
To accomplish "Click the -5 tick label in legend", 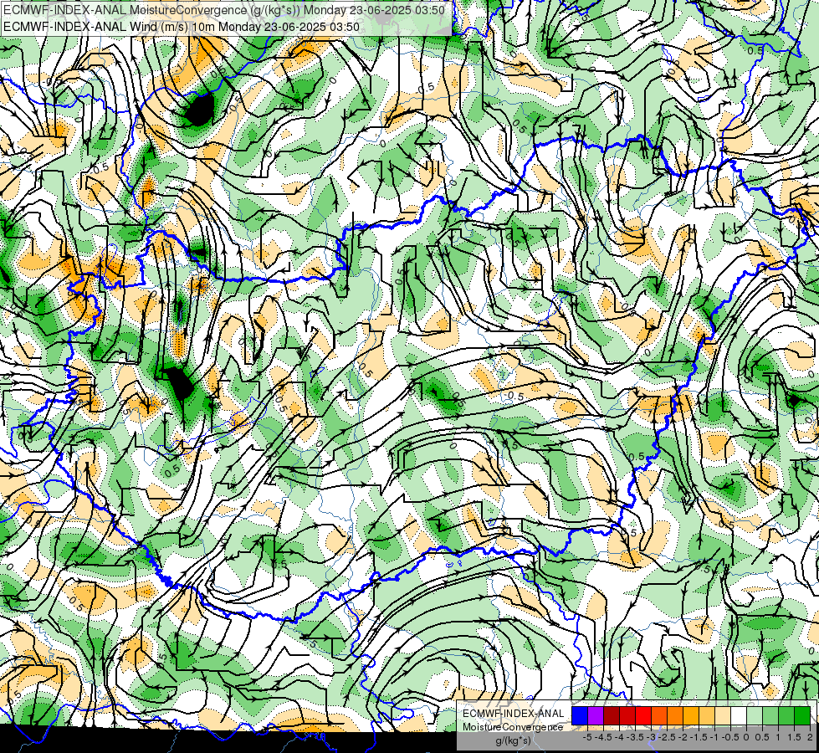I will pyautogui.click(x=587, y=737).
